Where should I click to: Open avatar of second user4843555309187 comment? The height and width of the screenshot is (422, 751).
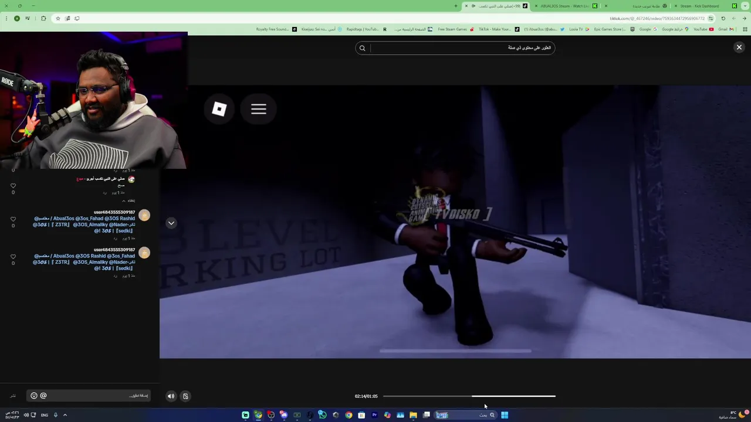click(x=144, y=253)
